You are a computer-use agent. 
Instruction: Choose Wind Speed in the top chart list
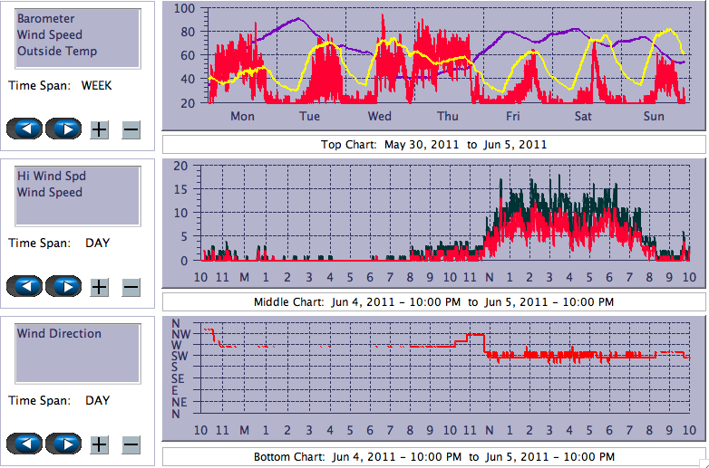point(50,35)
